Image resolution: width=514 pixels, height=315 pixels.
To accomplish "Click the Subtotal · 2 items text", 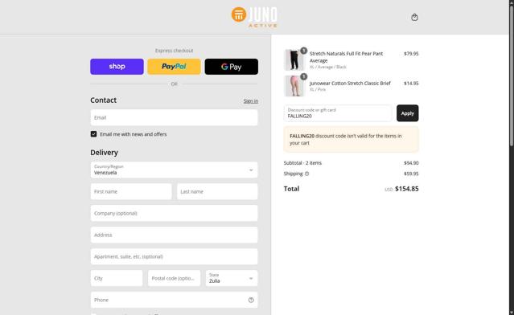I will [x=302, y=163].
